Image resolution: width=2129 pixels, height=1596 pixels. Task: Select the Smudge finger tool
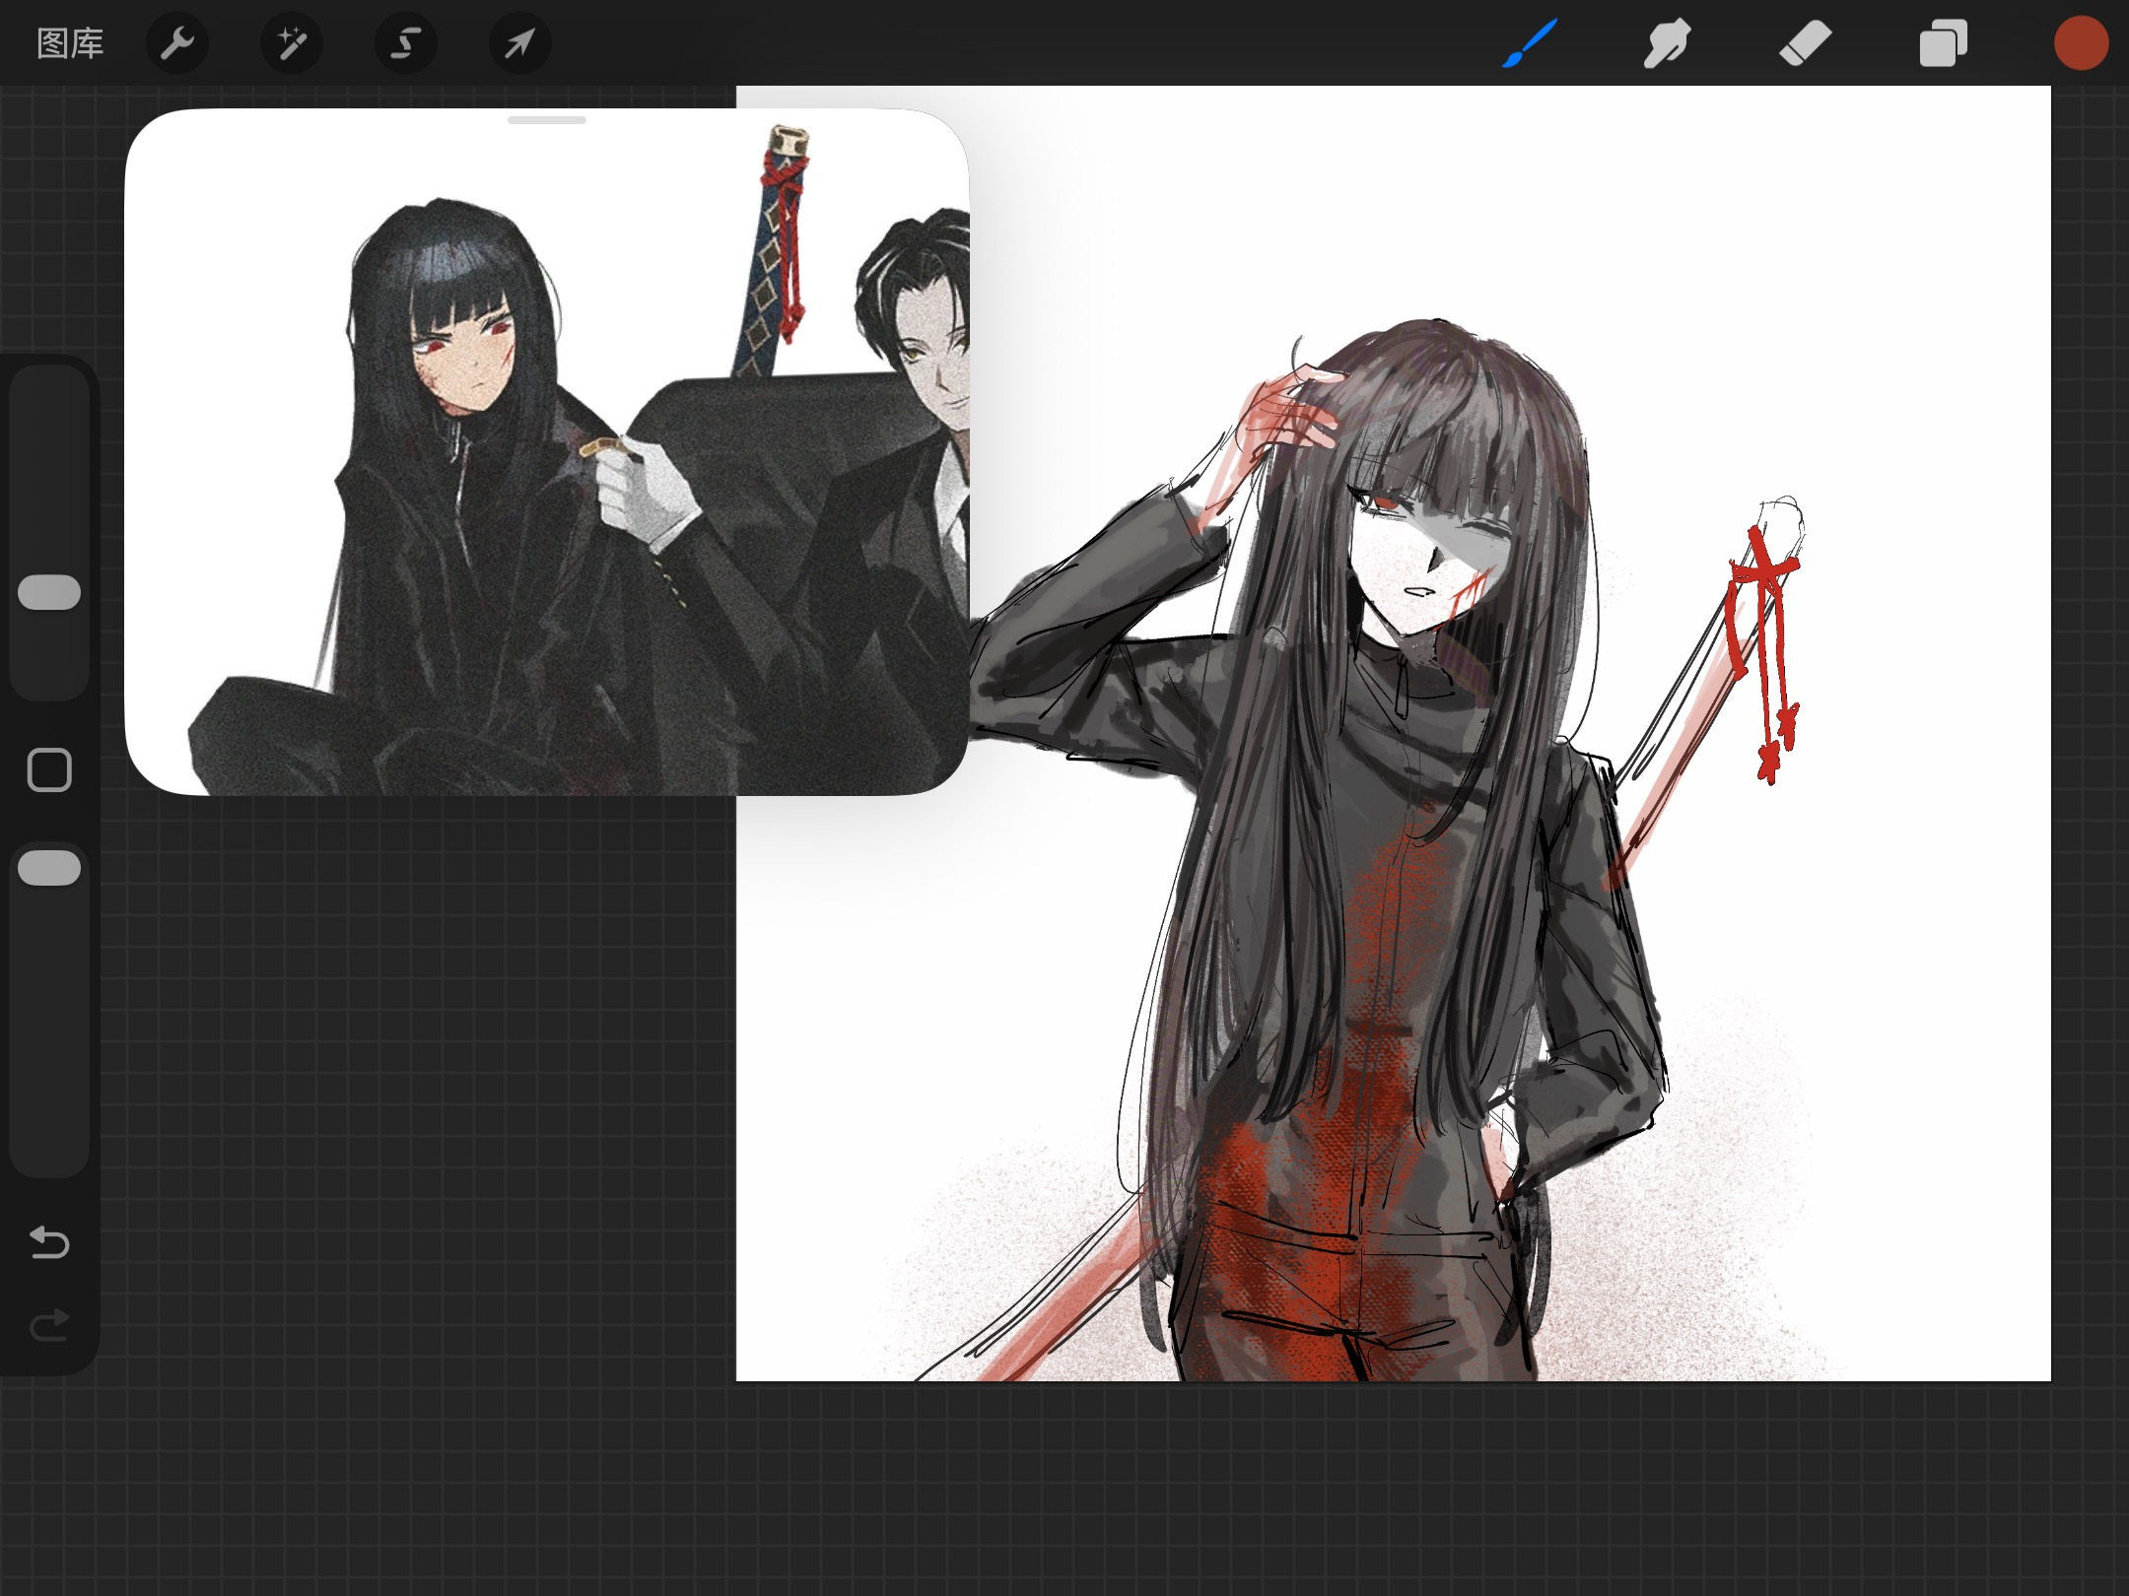pos(1667,43)
